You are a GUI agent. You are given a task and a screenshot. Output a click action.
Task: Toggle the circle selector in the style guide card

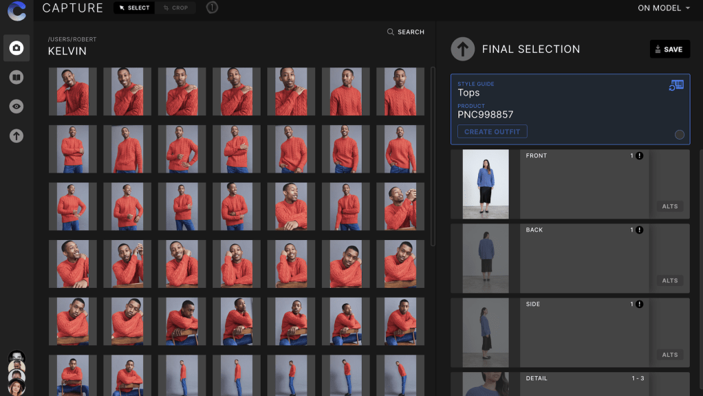(x=679, y=135)
